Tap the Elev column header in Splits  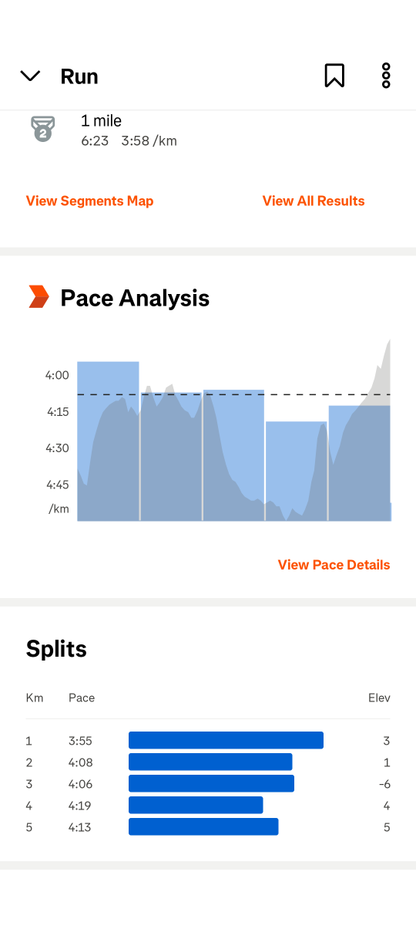[x=379, y=698]
